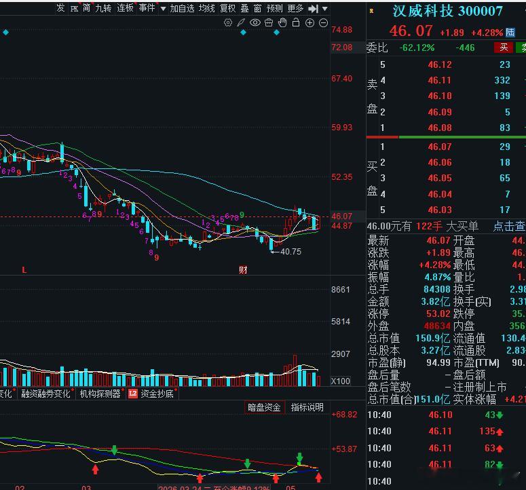526x490 pixels.
Task: Click the 委比 value -62.12%
Action: 417,48
